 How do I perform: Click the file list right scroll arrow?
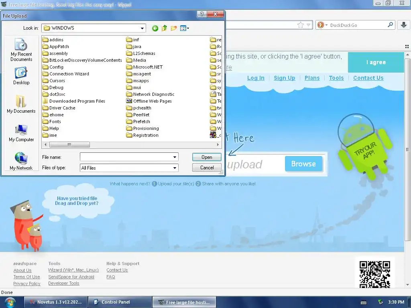point(218,144)
